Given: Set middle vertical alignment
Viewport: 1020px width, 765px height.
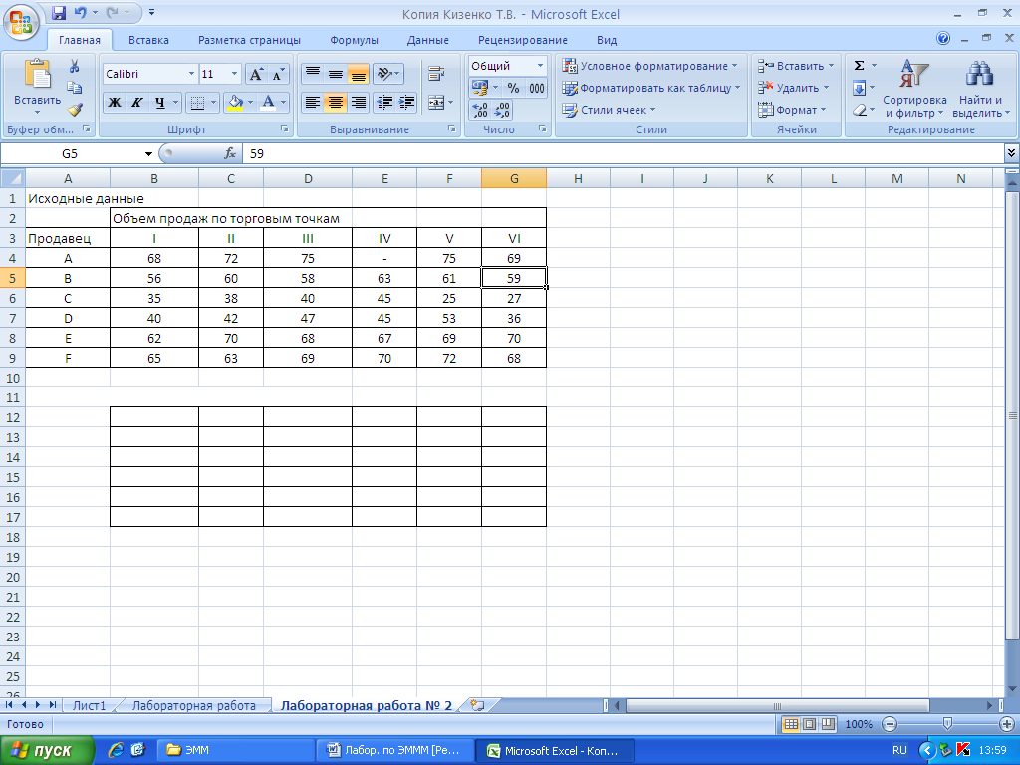Looking at the screenshot, I should click(335, 74).
